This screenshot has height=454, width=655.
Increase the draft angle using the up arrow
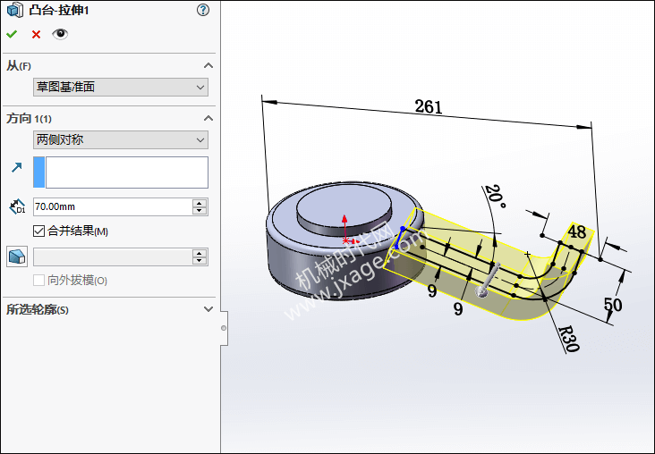[200, 253]
